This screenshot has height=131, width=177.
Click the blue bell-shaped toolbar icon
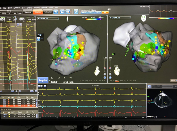point(62,12)
